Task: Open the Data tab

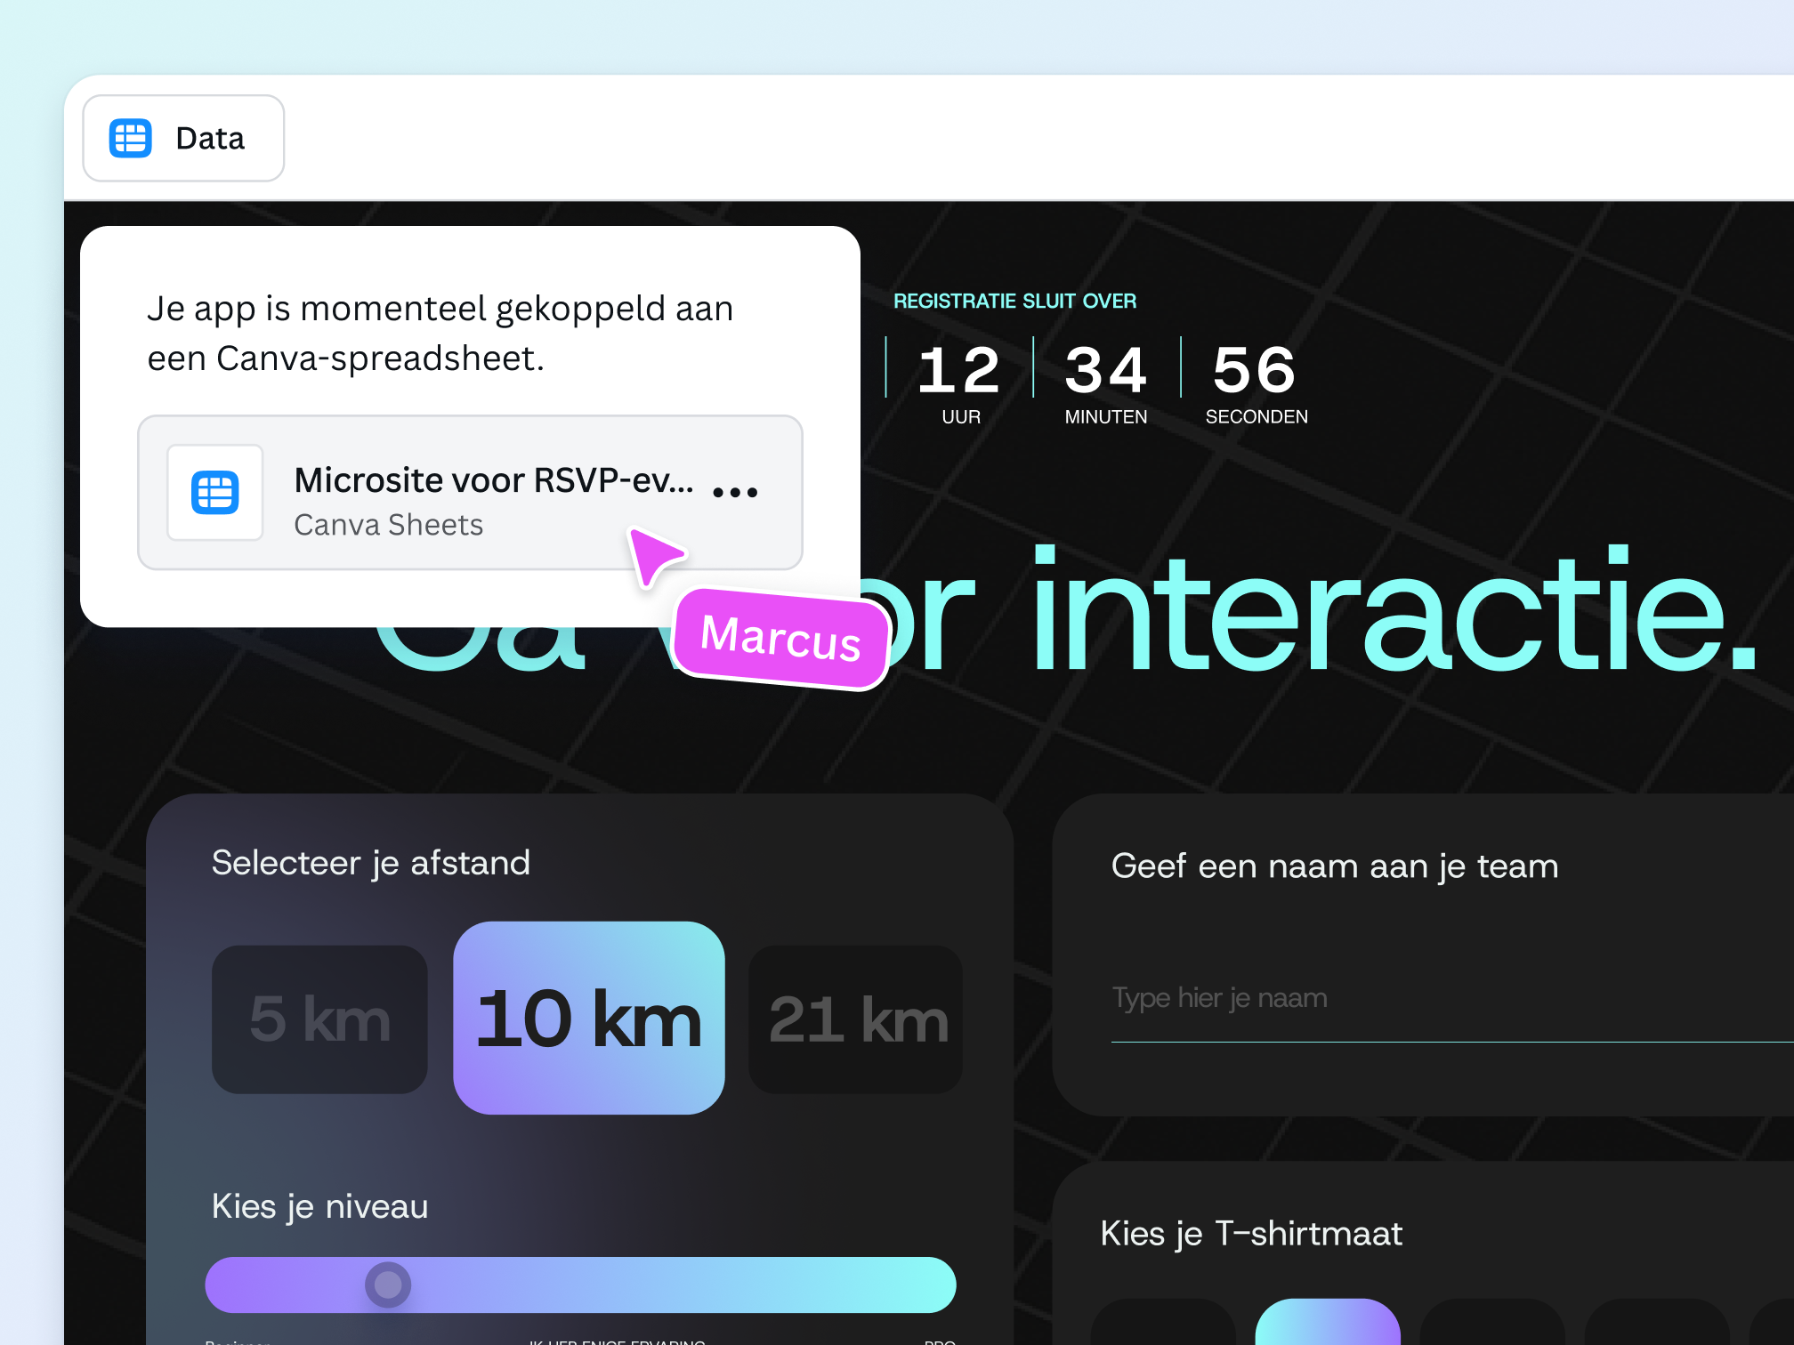Action: tap(183, 139)
